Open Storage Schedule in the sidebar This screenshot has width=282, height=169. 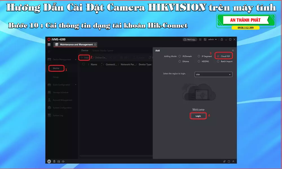point(61,92)
